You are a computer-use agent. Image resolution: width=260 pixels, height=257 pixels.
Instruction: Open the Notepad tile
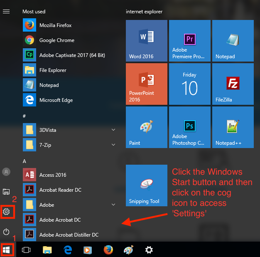point(233,41)
